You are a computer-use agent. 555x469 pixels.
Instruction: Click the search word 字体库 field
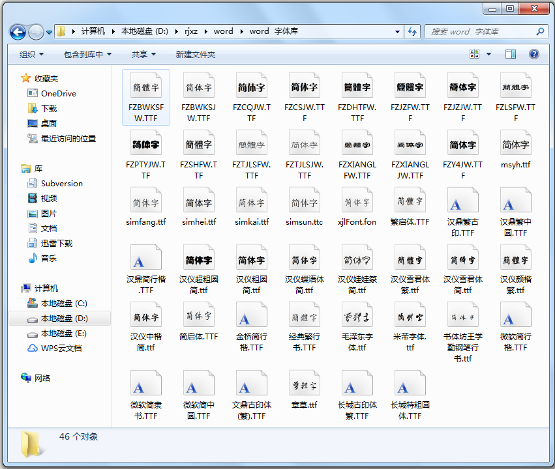click(486, 31)
